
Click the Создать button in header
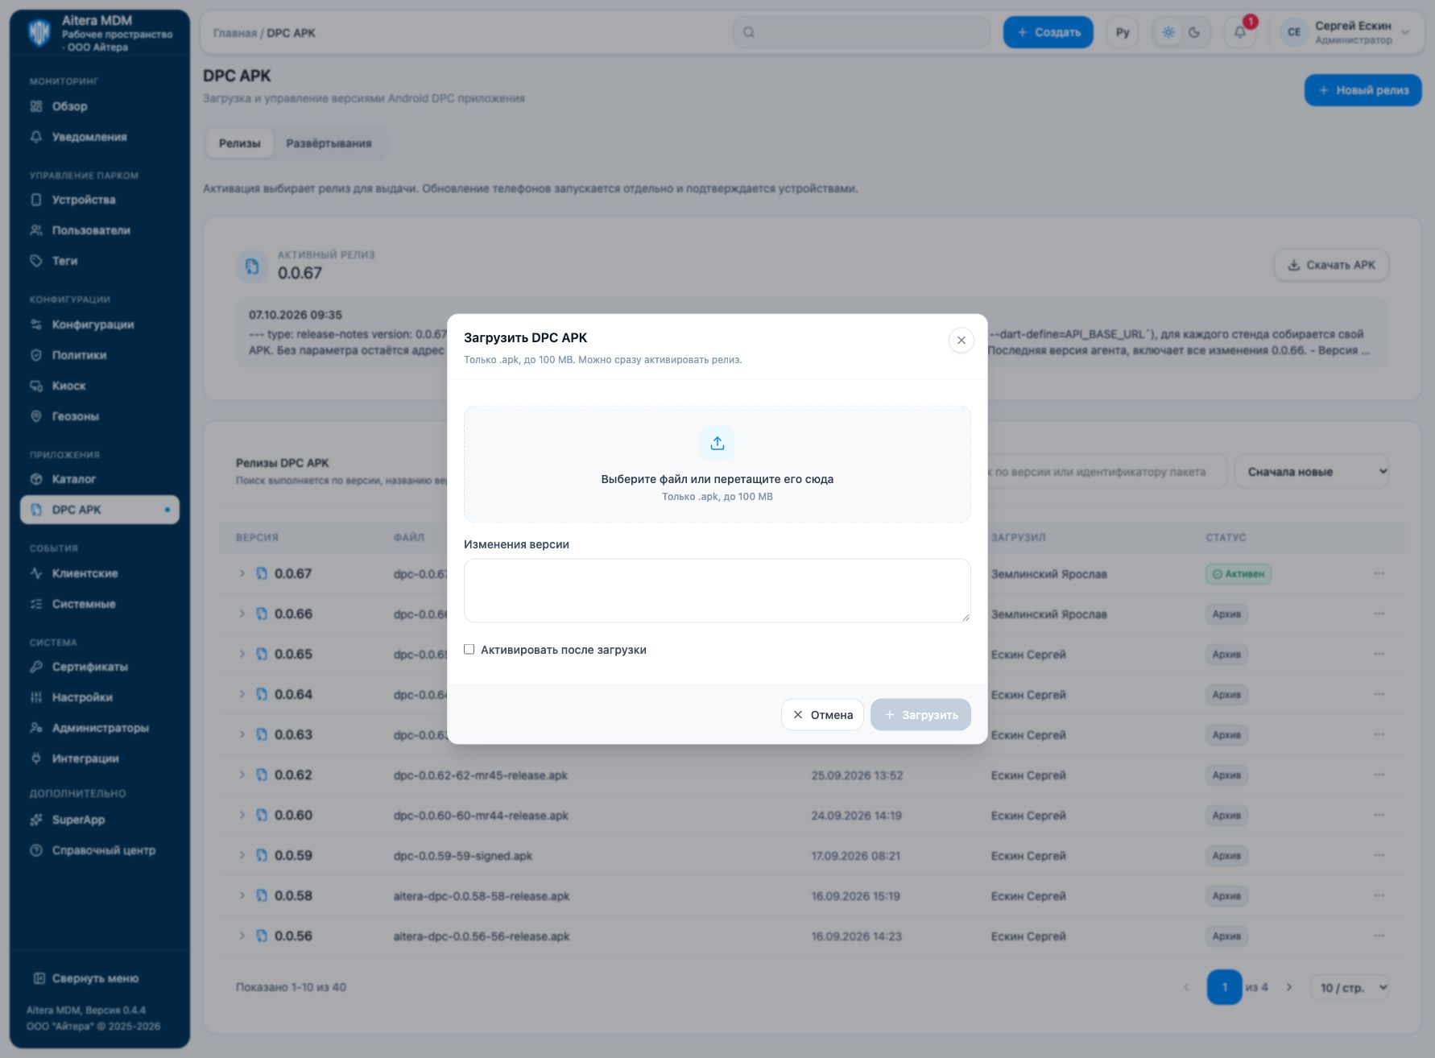1048,32
